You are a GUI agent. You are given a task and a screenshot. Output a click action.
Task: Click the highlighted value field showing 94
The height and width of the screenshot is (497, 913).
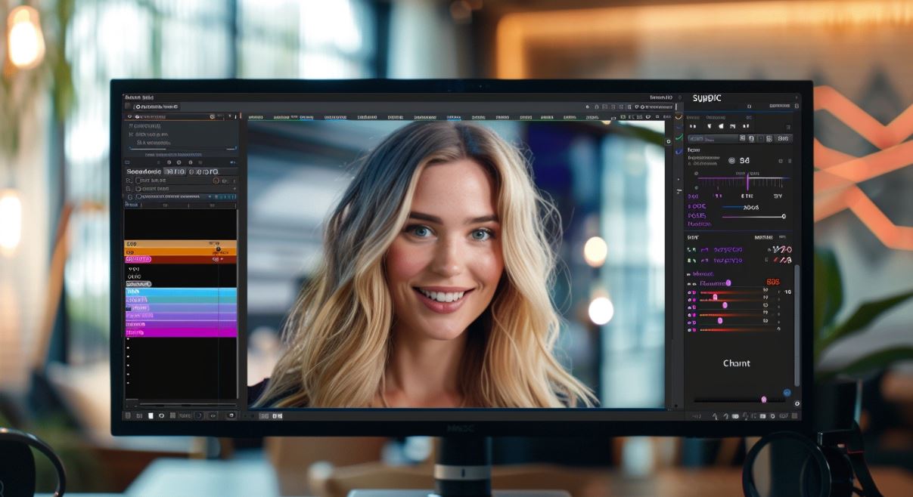pyautogui.click(x=744, y=160)
